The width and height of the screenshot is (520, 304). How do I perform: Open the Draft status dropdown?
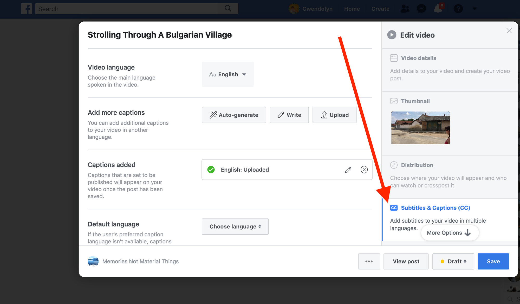[x=453, y=261]
